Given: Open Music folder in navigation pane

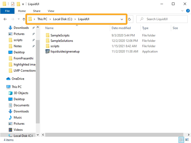Looking at the screenshot, I should [18, 117].
